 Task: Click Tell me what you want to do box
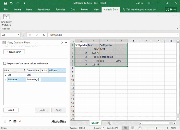click(139, 10)
